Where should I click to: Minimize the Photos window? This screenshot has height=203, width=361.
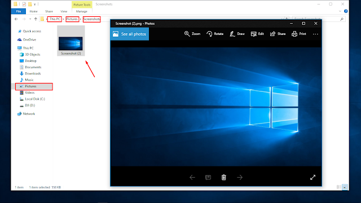click(291, 24)
